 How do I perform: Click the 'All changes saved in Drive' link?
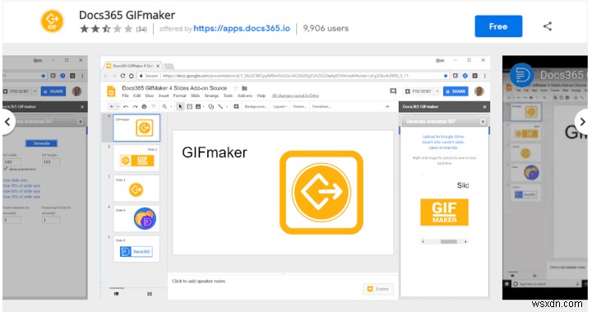pyautogui.click(x=295, y=95)
